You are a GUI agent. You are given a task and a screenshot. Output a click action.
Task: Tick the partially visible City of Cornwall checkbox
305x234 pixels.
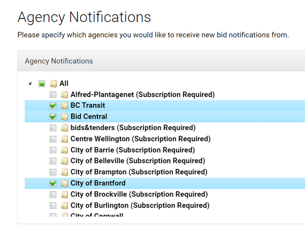(53, 215)
